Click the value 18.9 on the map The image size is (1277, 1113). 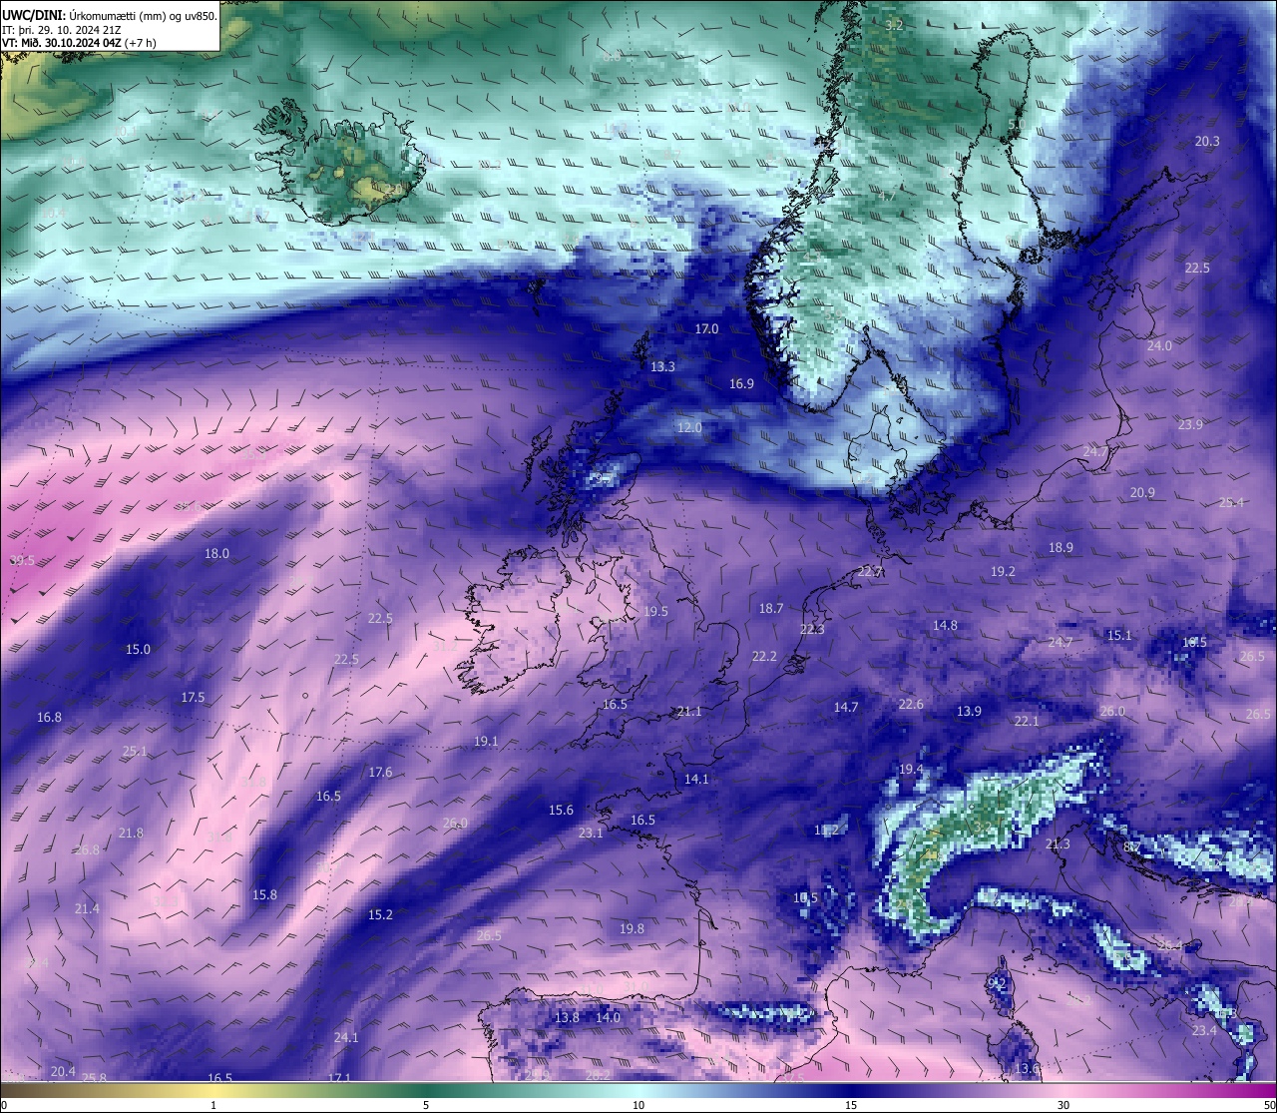click(1061, 547)
